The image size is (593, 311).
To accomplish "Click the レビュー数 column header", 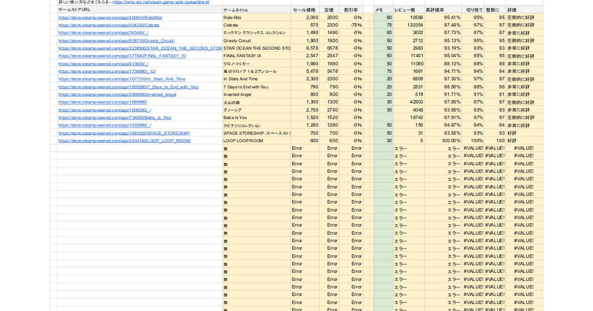I will coord(404,9).
